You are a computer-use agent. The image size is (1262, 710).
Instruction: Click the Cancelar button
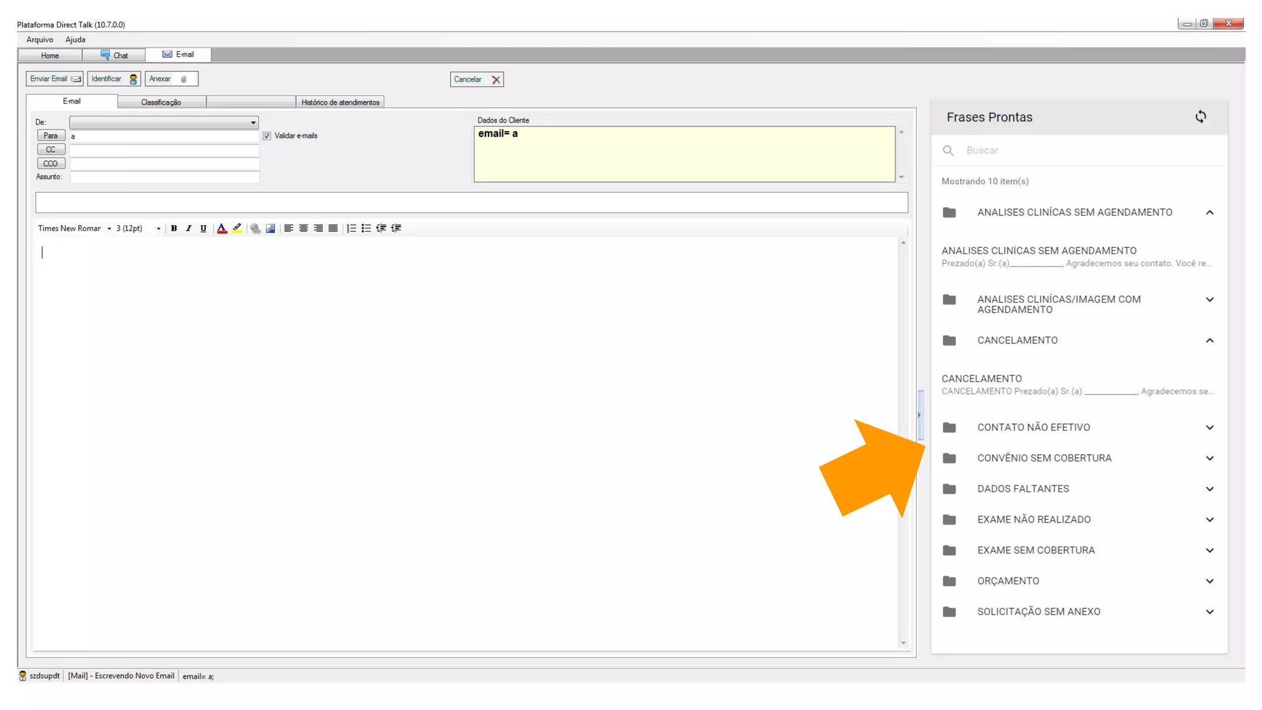coord(476,80)
